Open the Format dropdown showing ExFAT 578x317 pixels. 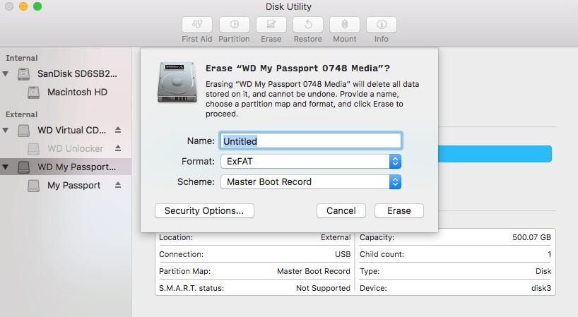pos(311,162)
